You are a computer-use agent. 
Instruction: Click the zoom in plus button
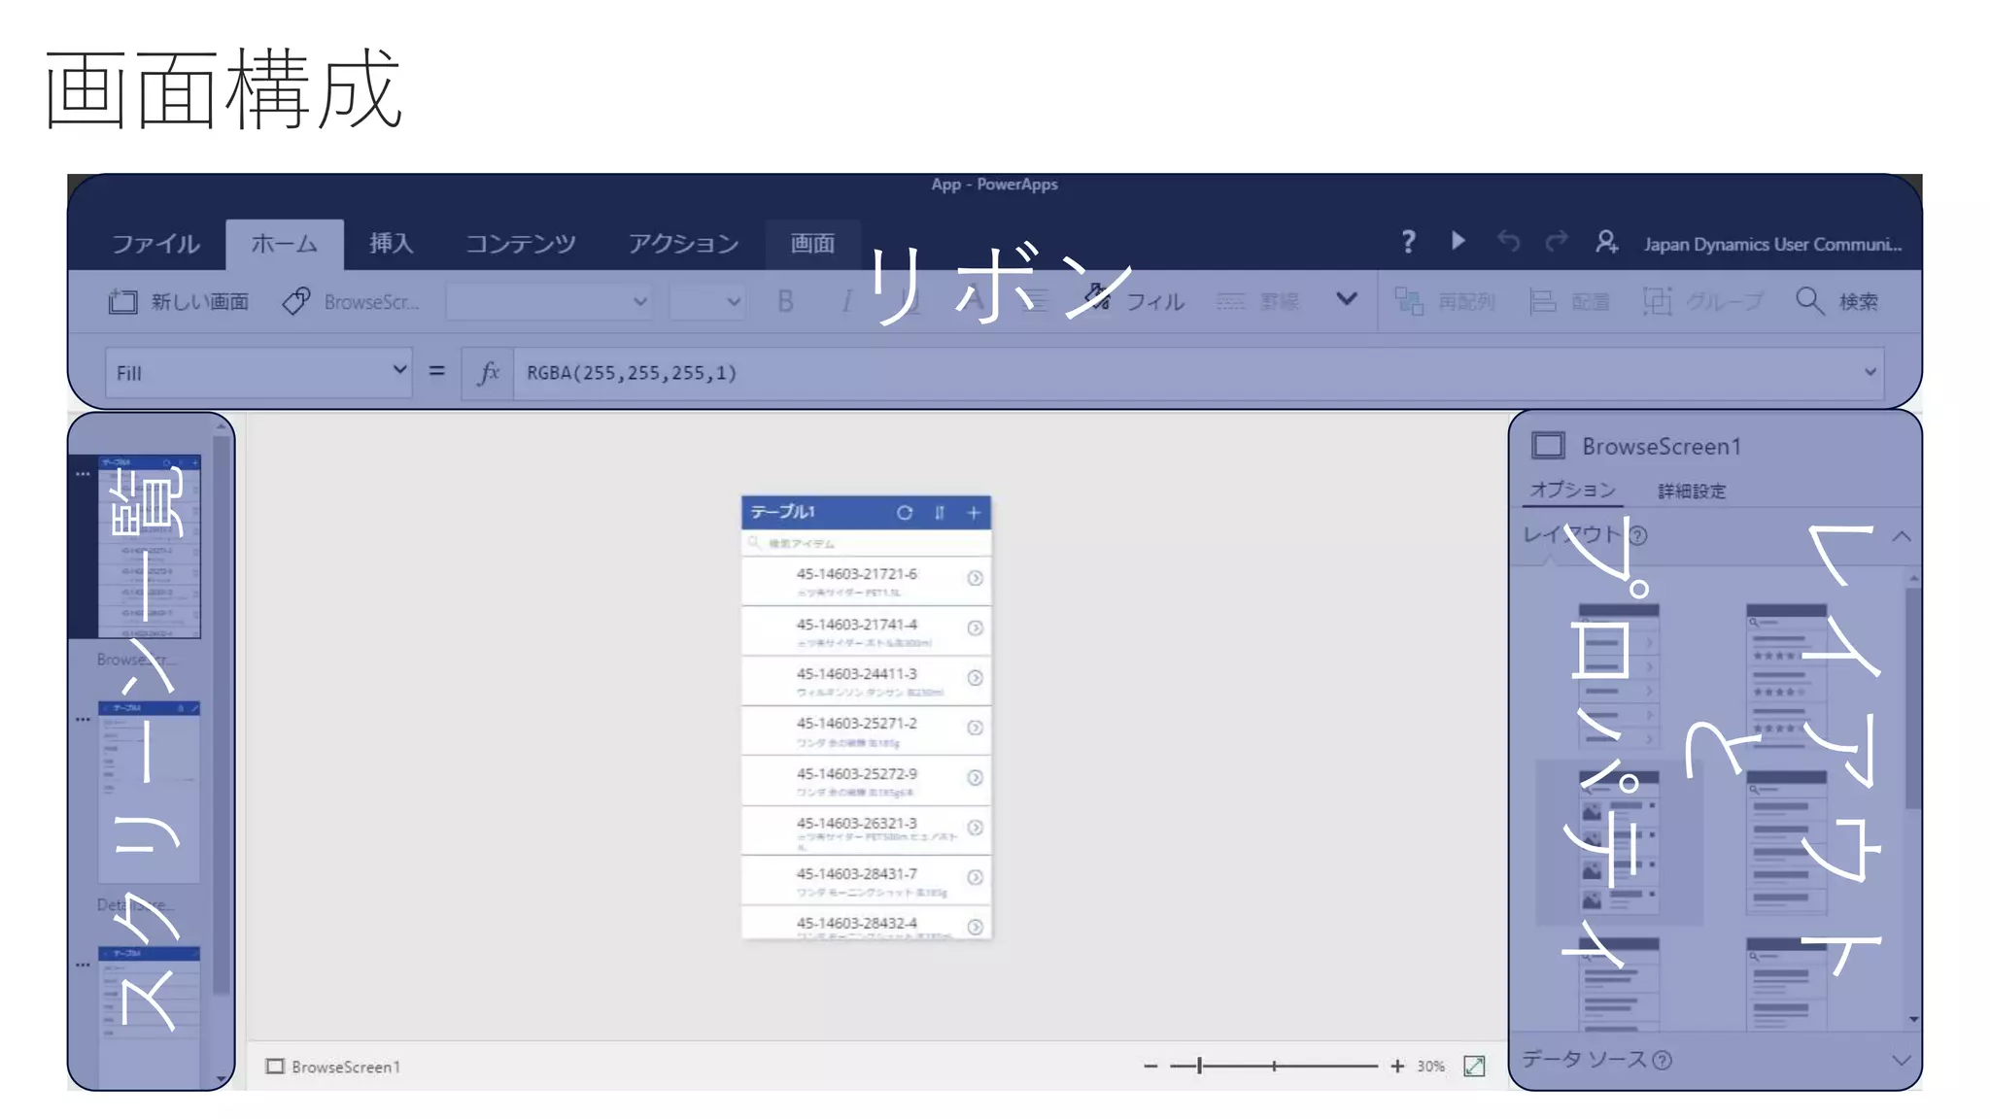(1397, 1066)
